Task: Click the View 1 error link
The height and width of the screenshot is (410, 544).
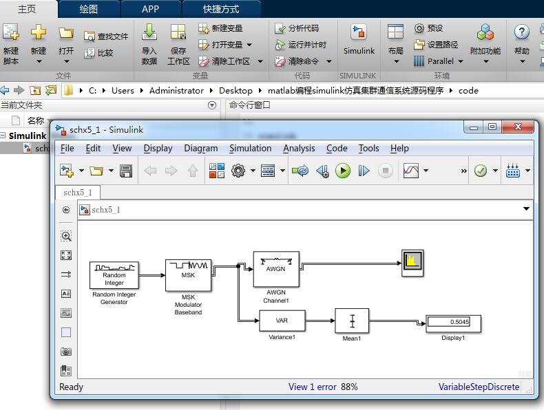Action: [312, 387]
